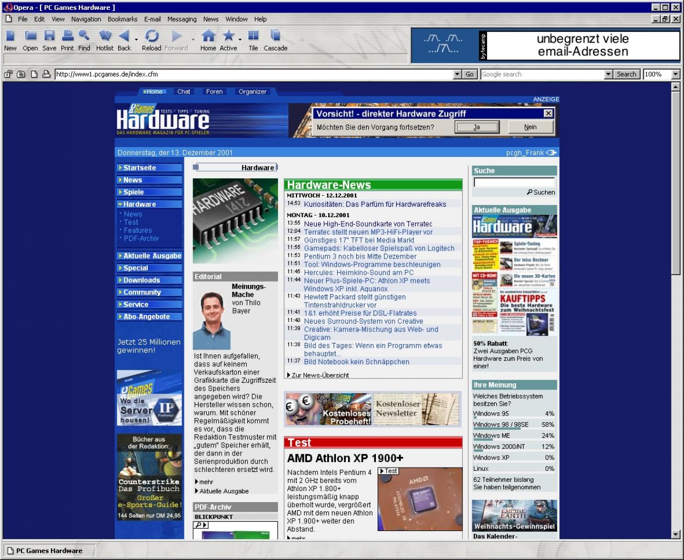Click the print preview icon beside address bar
The image size is (684, 560).
coord(46,74)
